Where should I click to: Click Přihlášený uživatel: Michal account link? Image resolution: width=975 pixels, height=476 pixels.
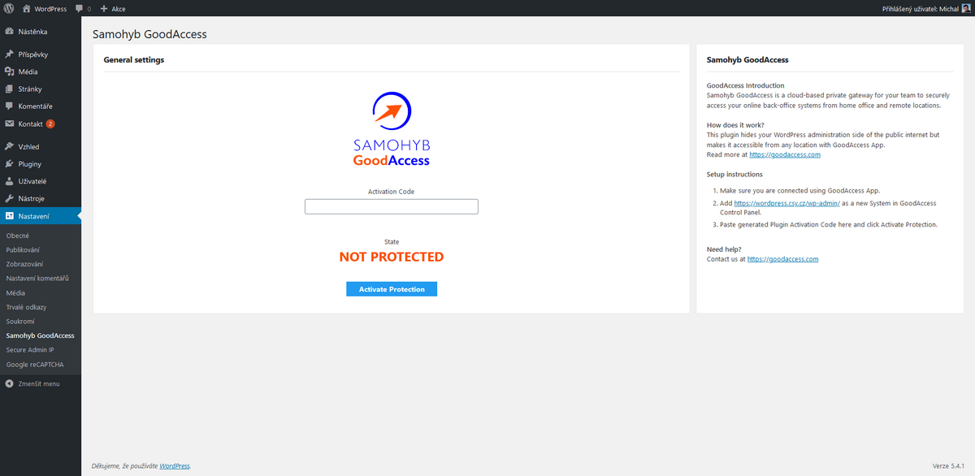tap(925, 9)
